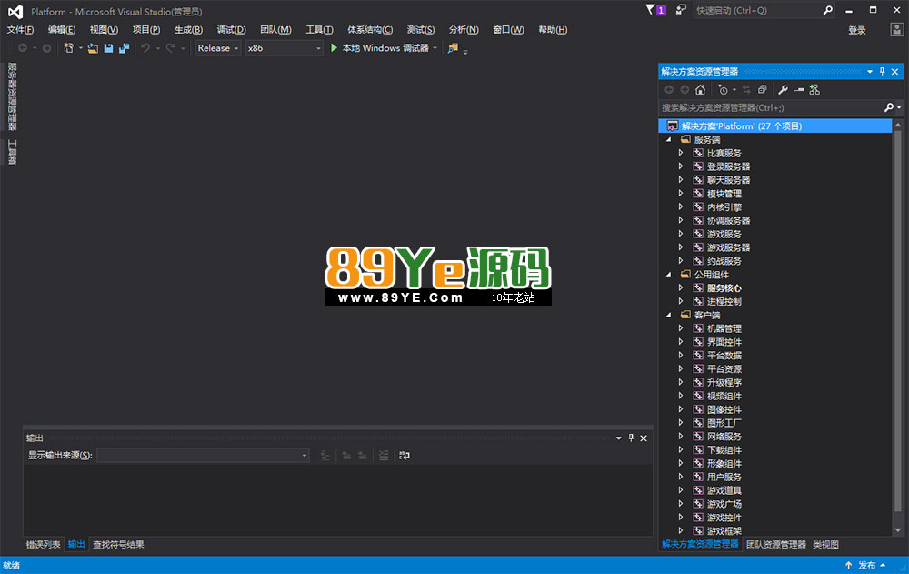Close the Output panel
The image size is (909, 574).
pyautogui.click(x=644, y=438)
